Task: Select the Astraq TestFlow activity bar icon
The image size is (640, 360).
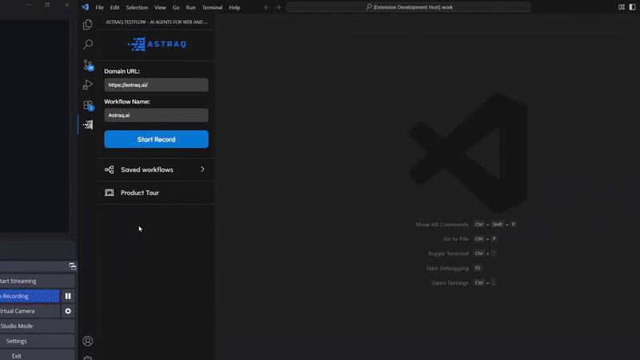Action: coord(88,125)
